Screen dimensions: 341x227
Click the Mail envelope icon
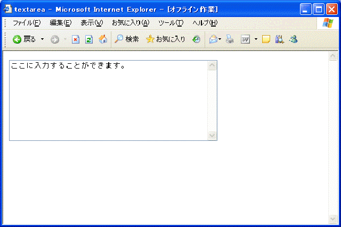213,39
